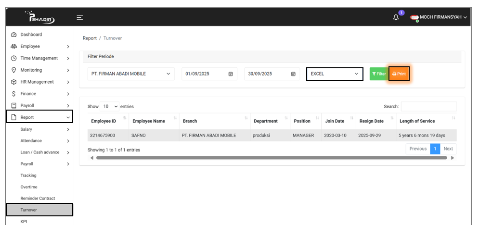Image resolution: width=479 pixels, height=225 pixels.
Task: Open calendar picker for 01/09/2025 date
Action: point(231,74)
